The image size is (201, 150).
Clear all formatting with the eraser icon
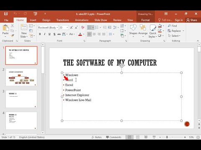[x=82, y=27]
